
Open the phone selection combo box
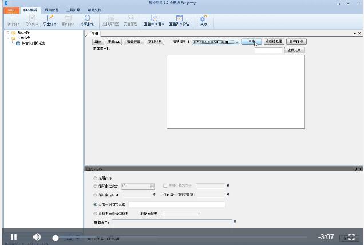pyautogui.click(x=215, y=42)
